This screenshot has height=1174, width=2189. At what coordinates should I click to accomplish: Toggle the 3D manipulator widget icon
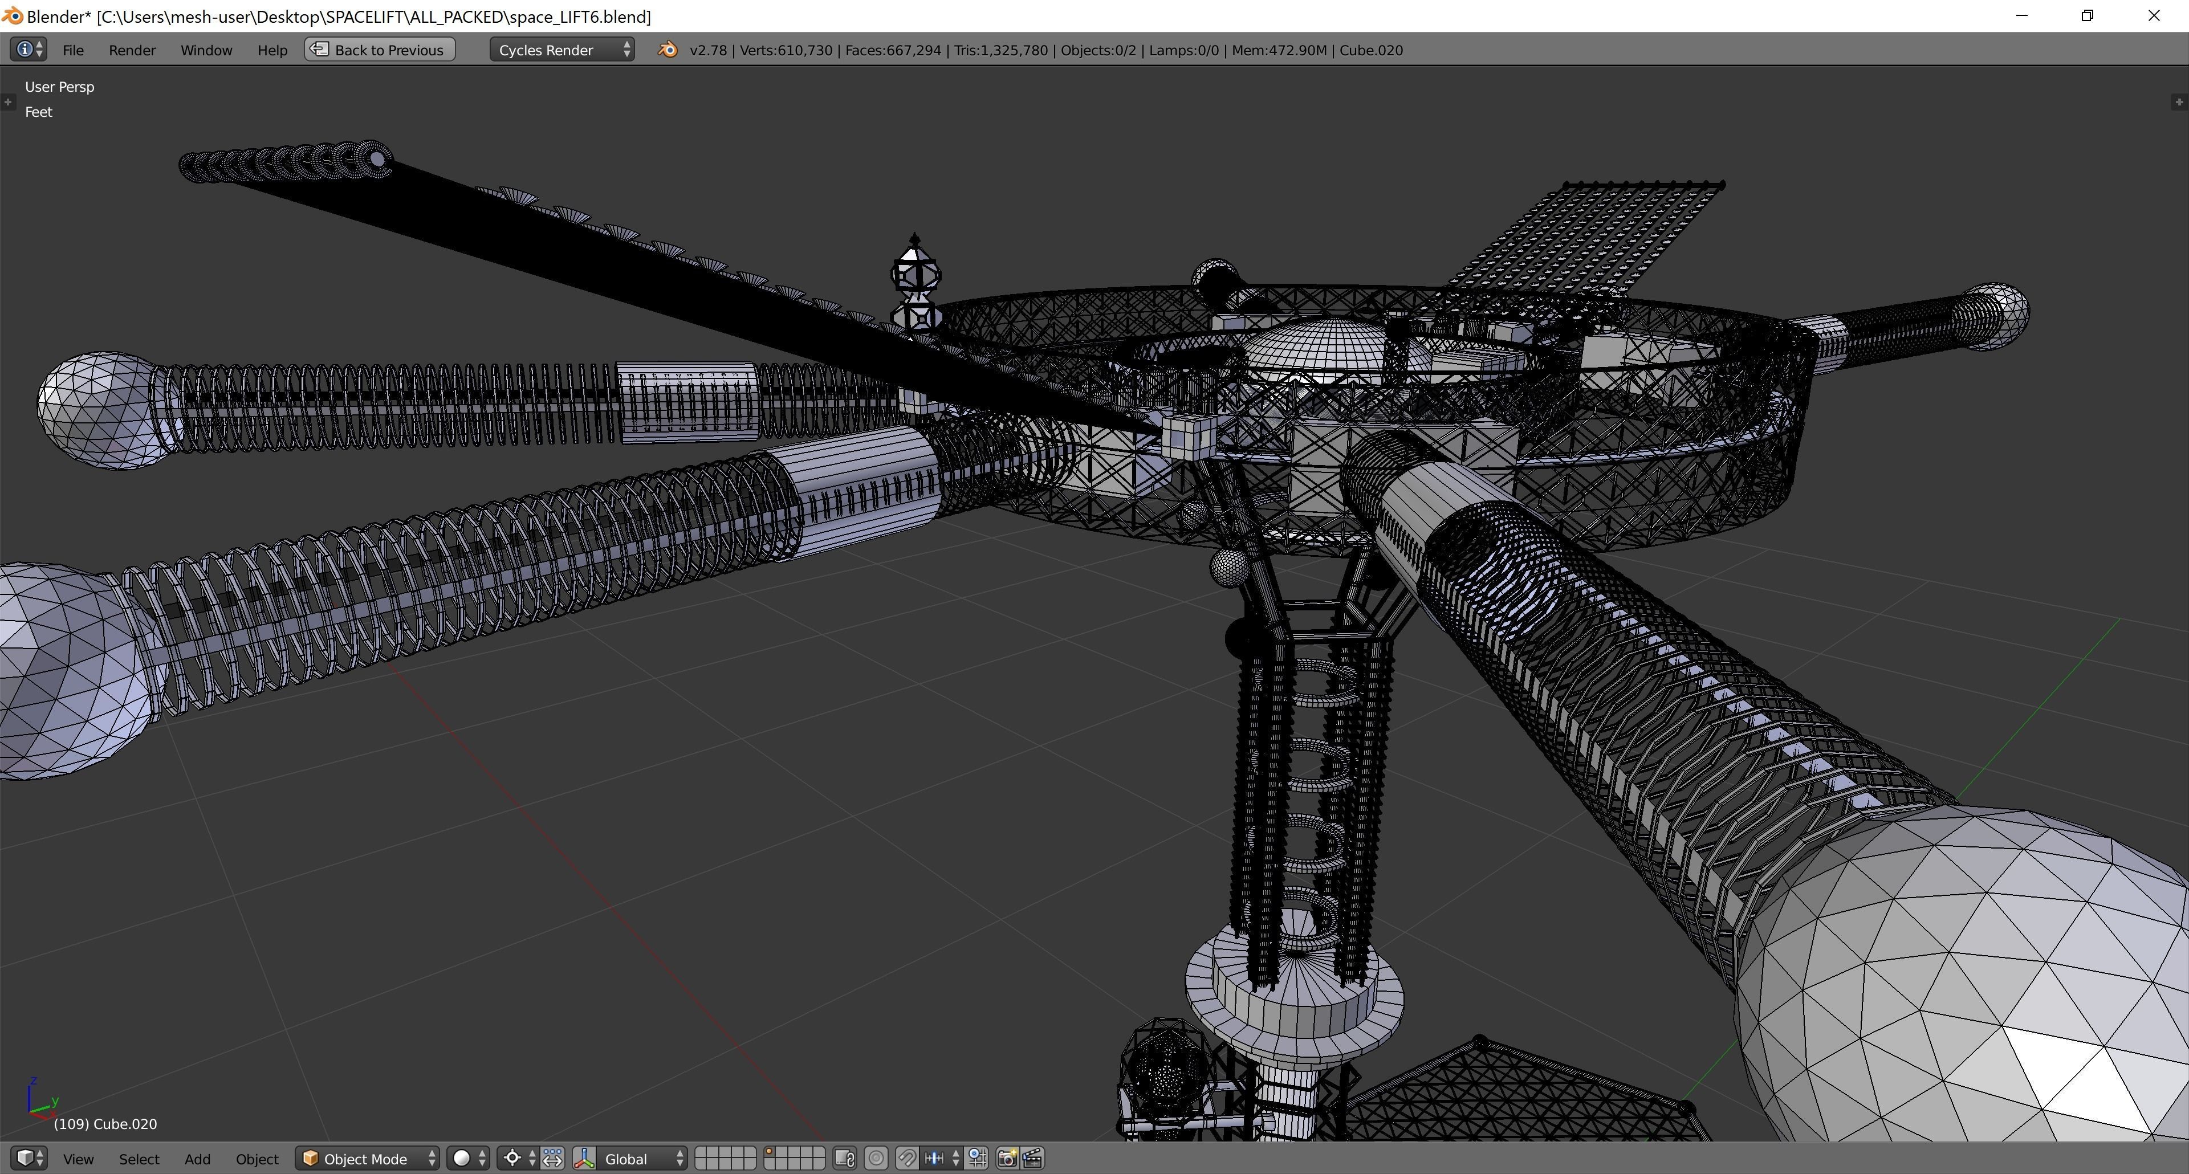point(584,1159)
